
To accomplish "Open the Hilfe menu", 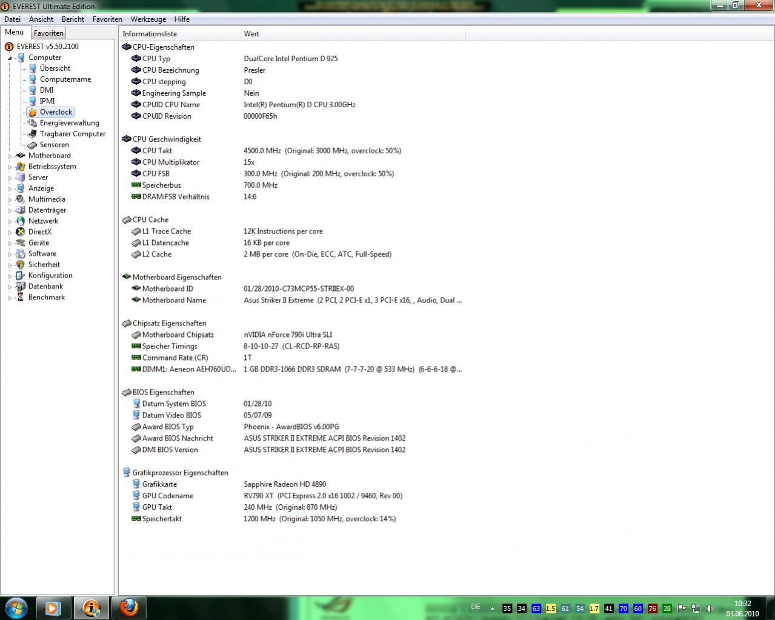I will (x=182, y=19).
